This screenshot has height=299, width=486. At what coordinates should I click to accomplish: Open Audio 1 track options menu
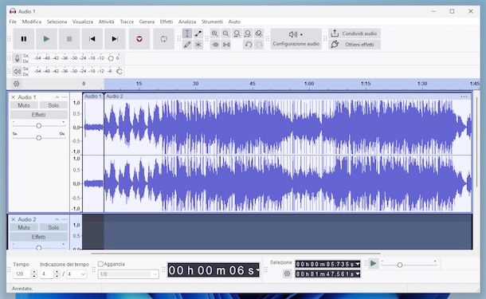[65, 97]
